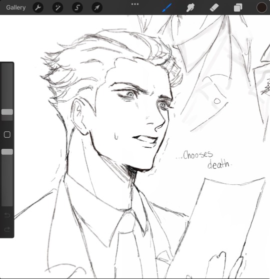Open the active color picker circle

(x=261, y=8)
